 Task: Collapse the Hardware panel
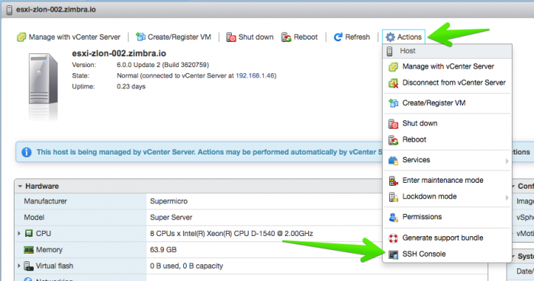point(20,187)
